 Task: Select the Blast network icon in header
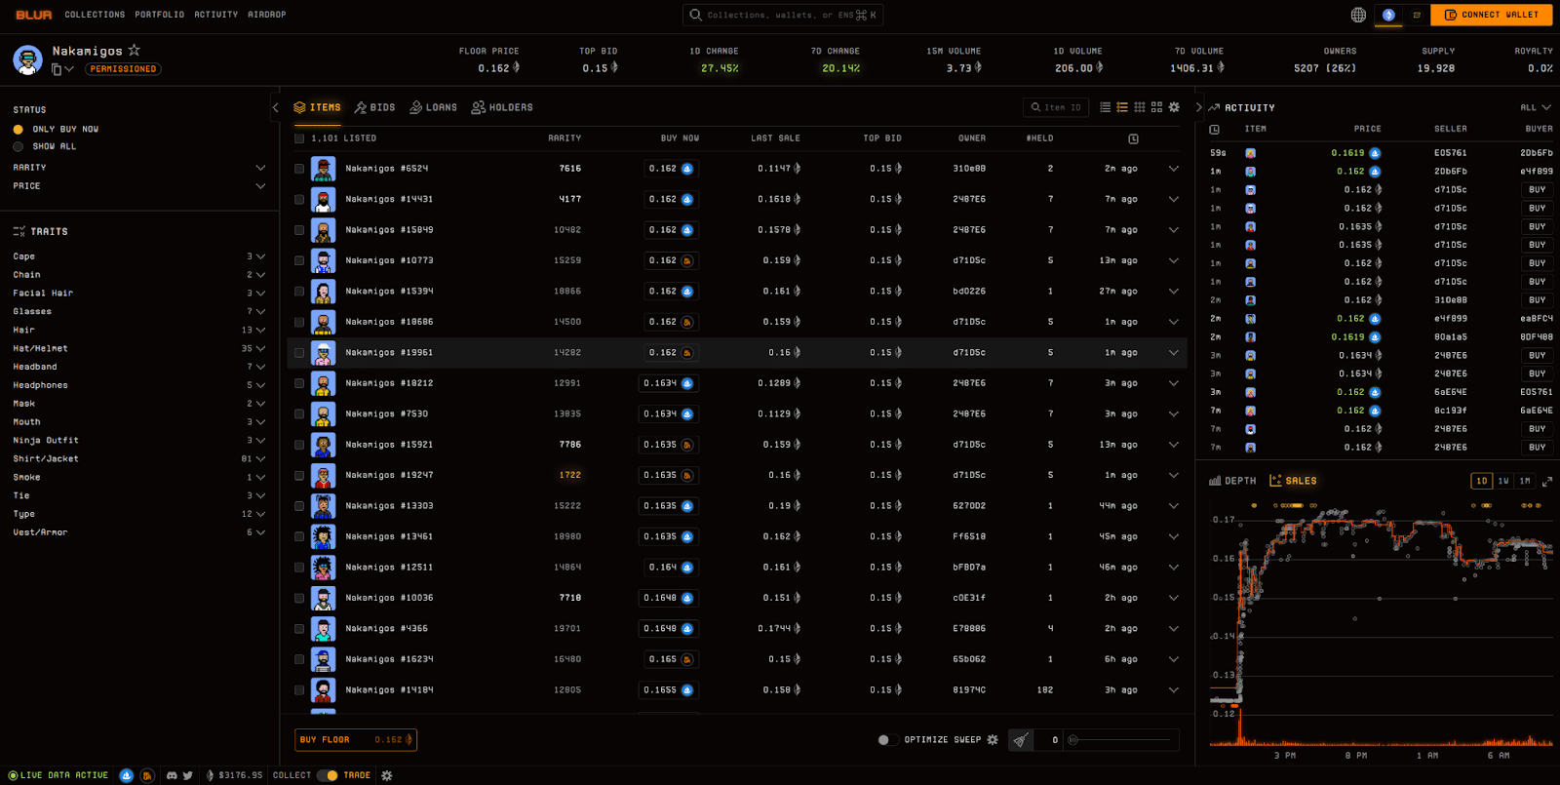[x=1417, y=15]
